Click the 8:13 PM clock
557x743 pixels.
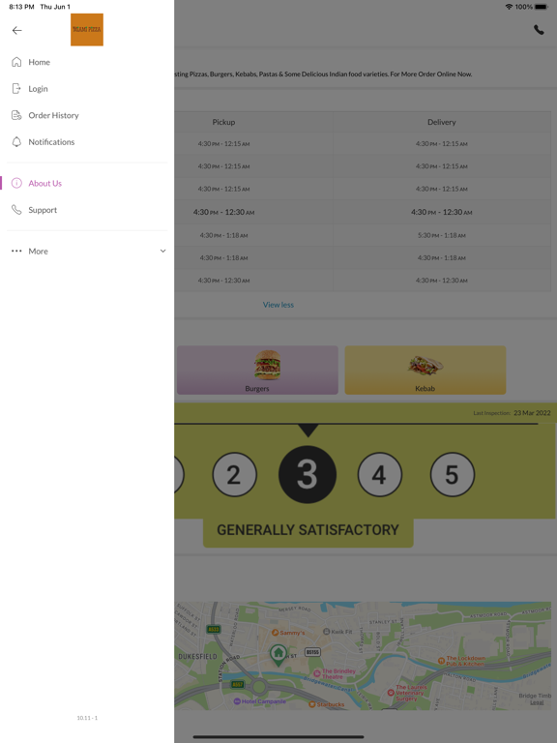coord(21,7)
